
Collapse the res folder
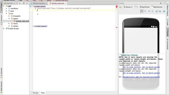(6, 13)
